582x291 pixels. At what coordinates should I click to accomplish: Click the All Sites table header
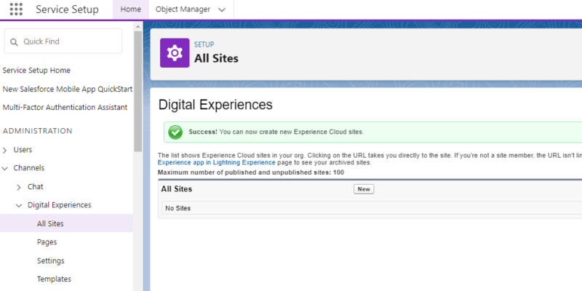pos(177,189)
